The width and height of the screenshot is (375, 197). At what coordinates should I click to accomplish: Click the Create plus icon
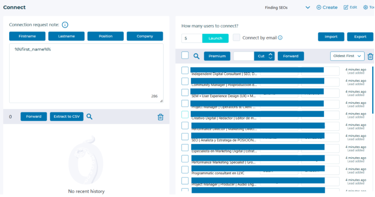coord(319,8)
